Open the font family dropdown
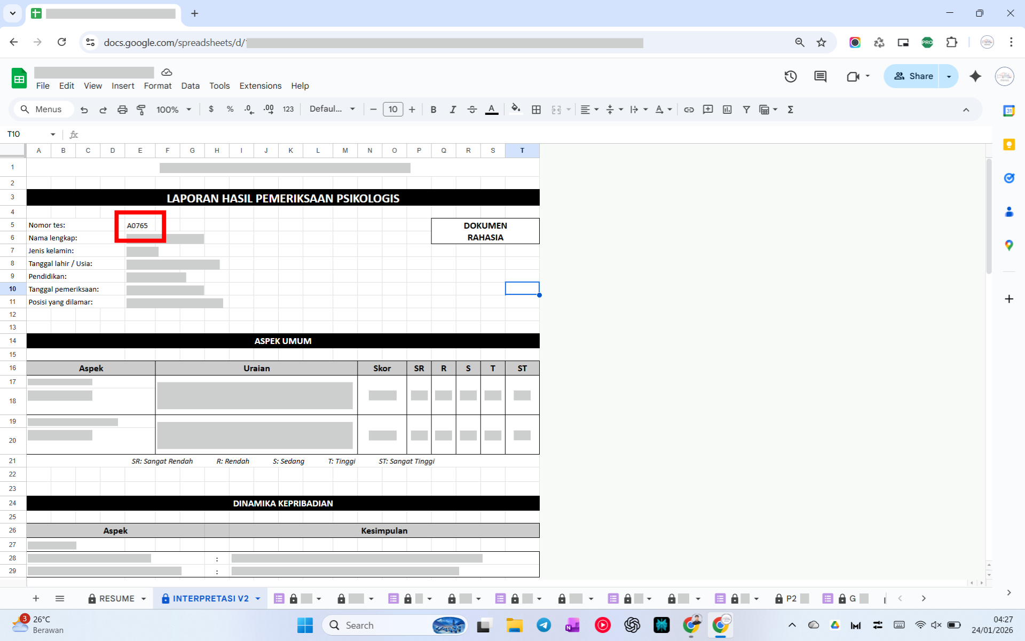This screenshot has height=641, width=1025. click(332, 110)
